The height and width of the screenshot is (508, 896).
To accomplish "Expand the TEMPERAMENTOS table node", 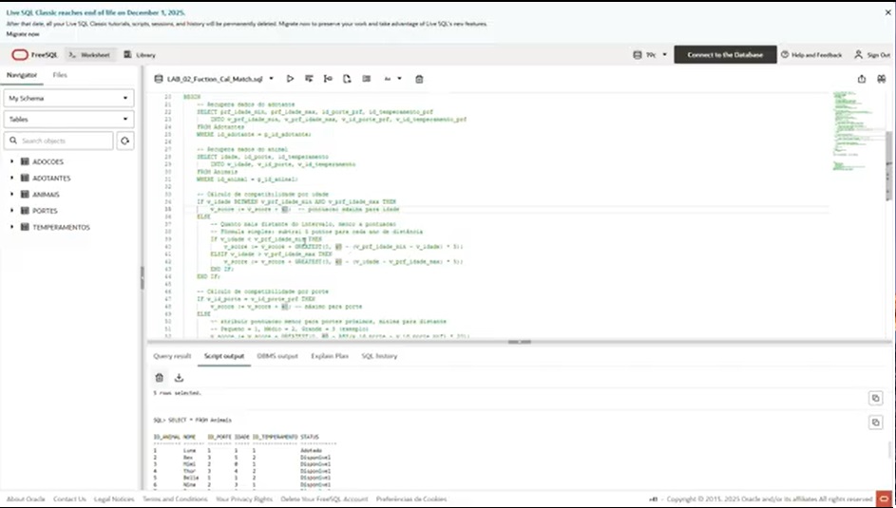I will click(12, 227).
